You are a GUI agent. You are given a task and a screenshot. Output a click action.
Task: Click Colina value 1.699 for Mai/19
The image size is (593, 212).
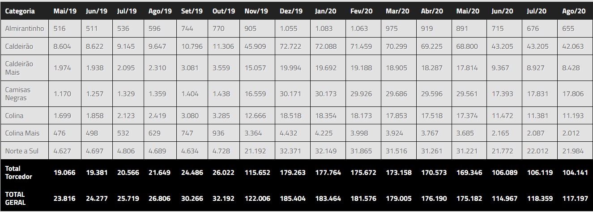point(62,116)
